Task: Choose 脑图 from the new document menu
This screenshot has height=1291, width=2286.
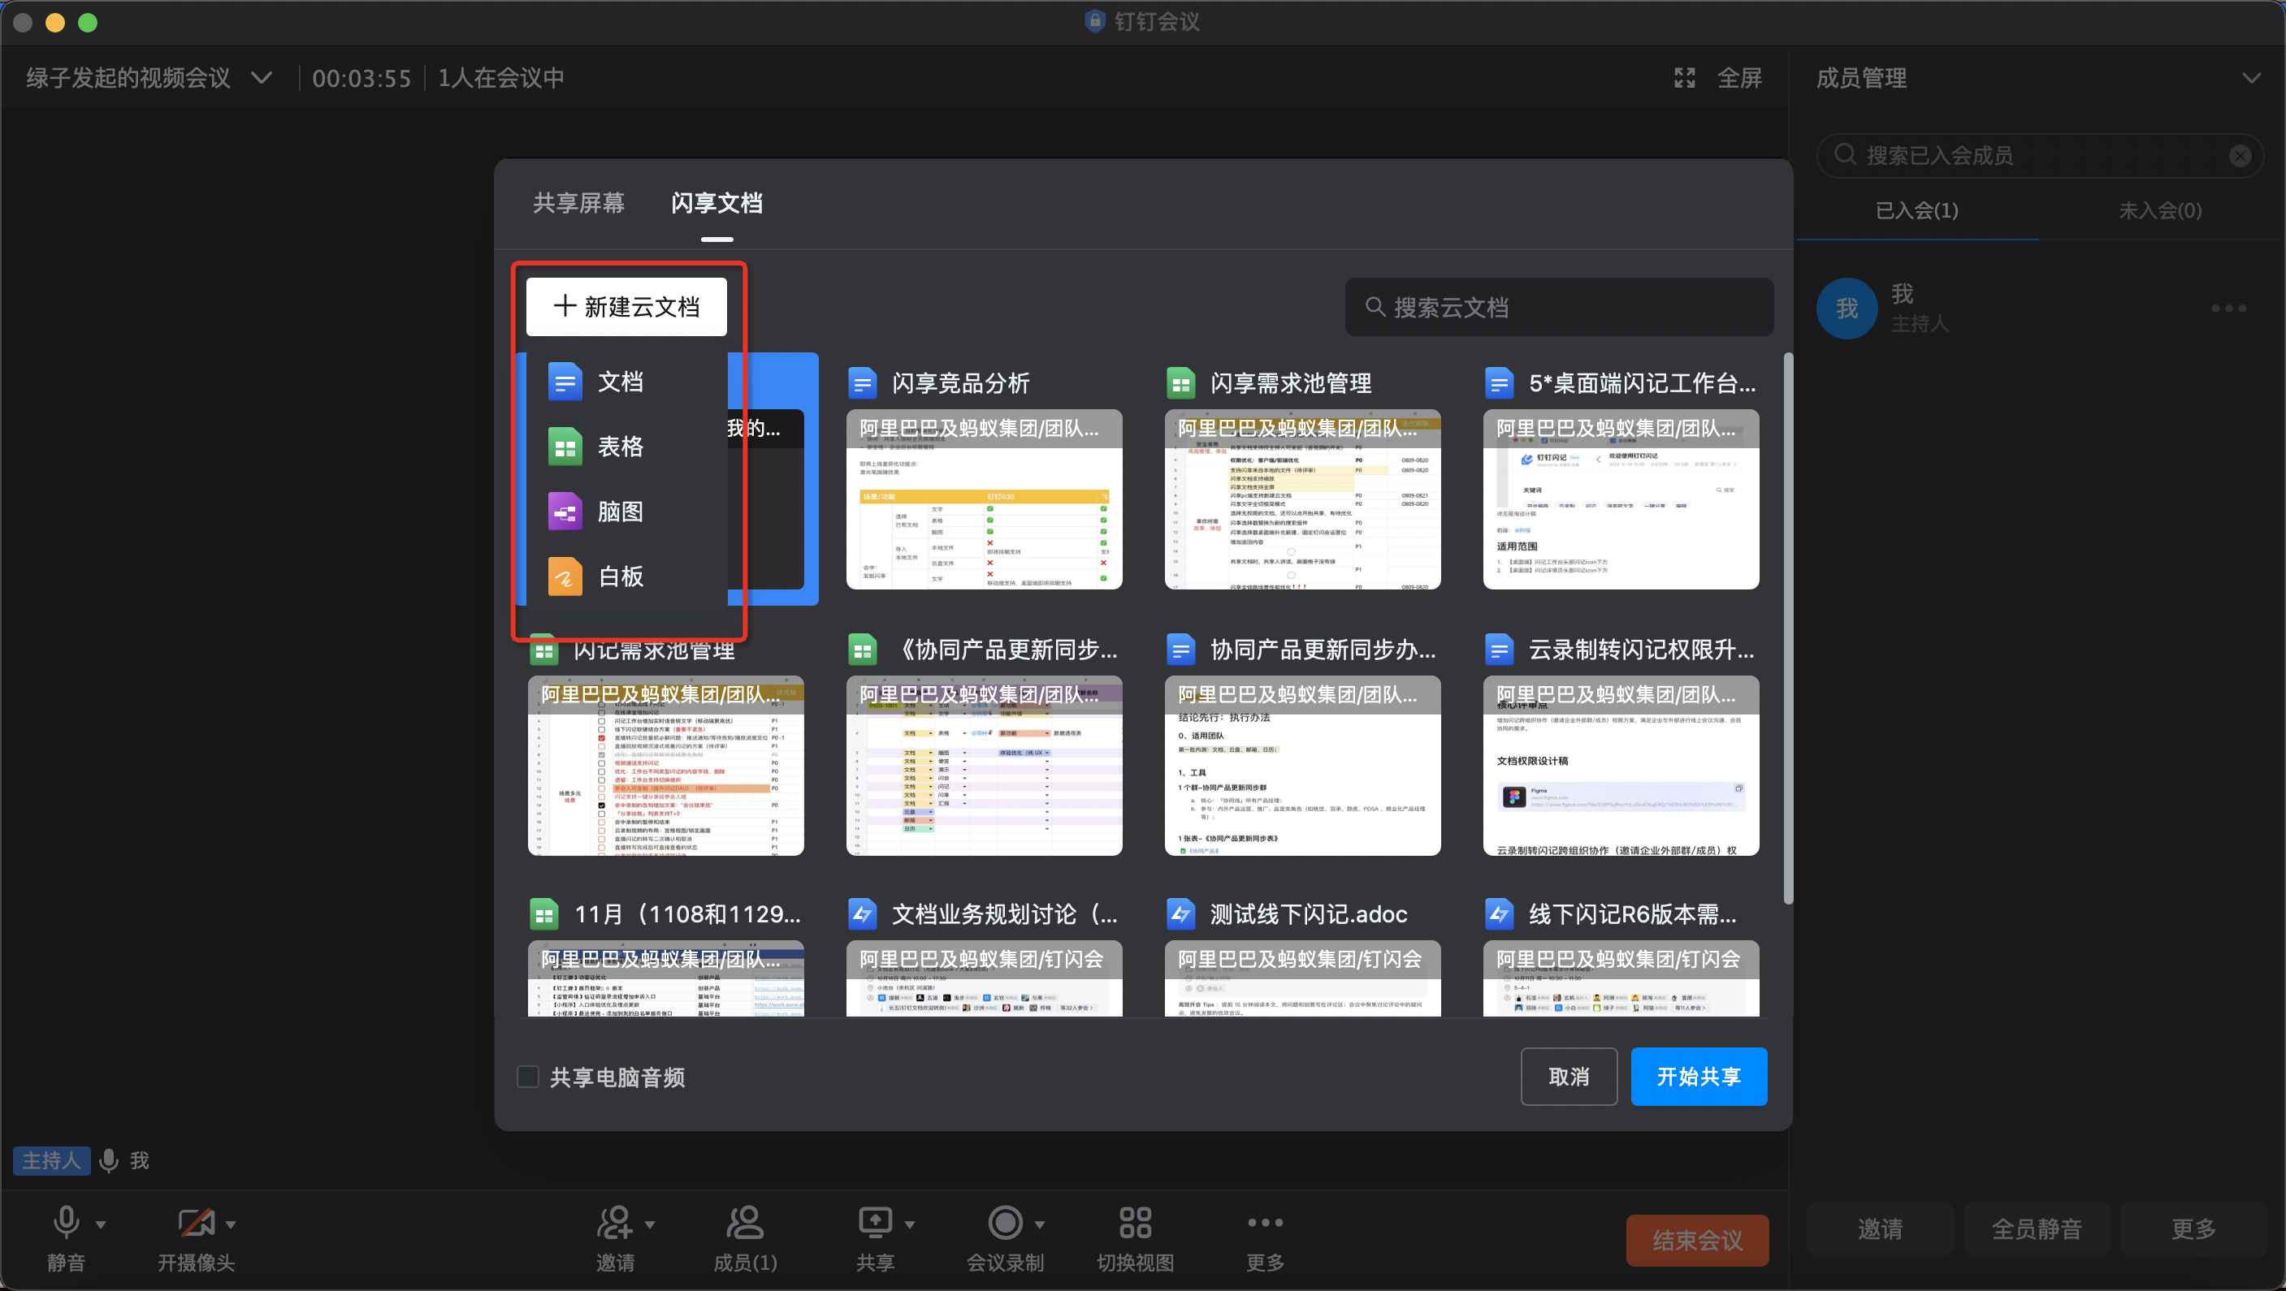Action: pyautogui.click(x=626, y=512)
